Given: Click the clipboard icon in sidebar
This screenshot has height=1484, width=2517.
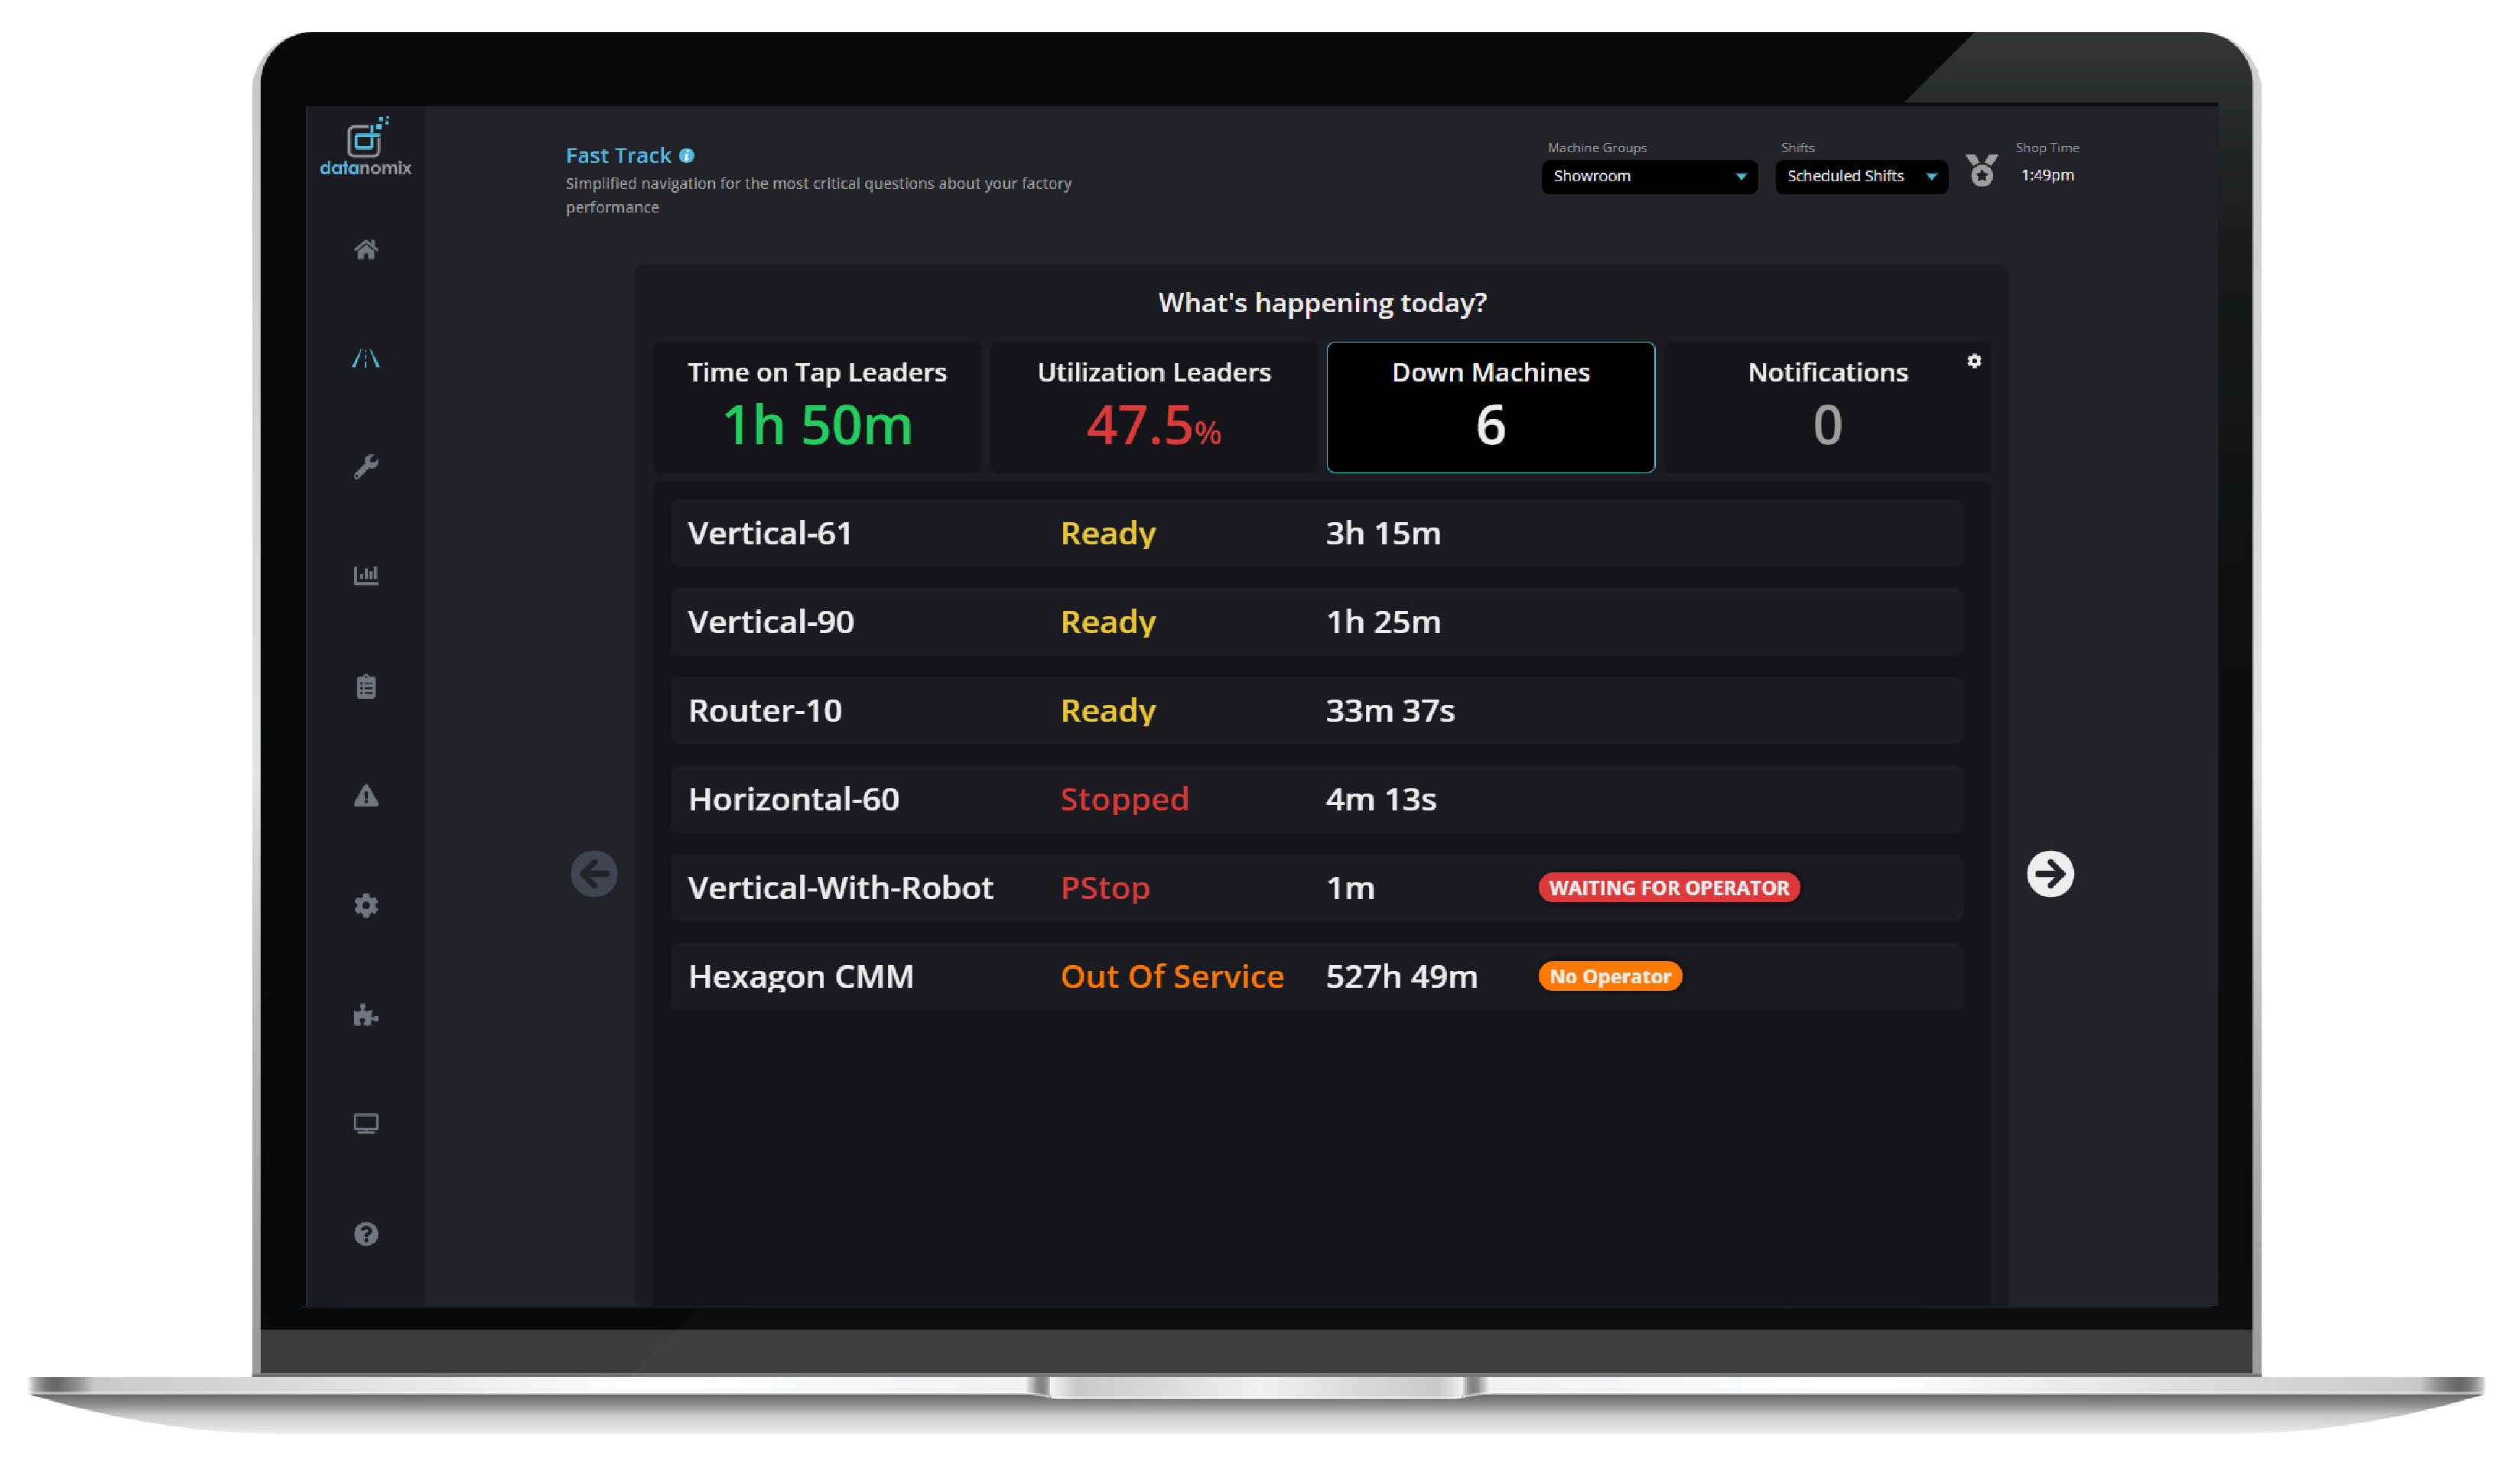Looking at the screenshot, I should (x=366, y=687).
